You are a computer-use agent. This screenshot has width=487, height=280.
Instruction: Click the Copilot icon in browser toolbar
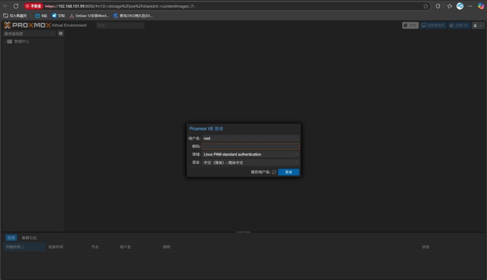point(481,6)
